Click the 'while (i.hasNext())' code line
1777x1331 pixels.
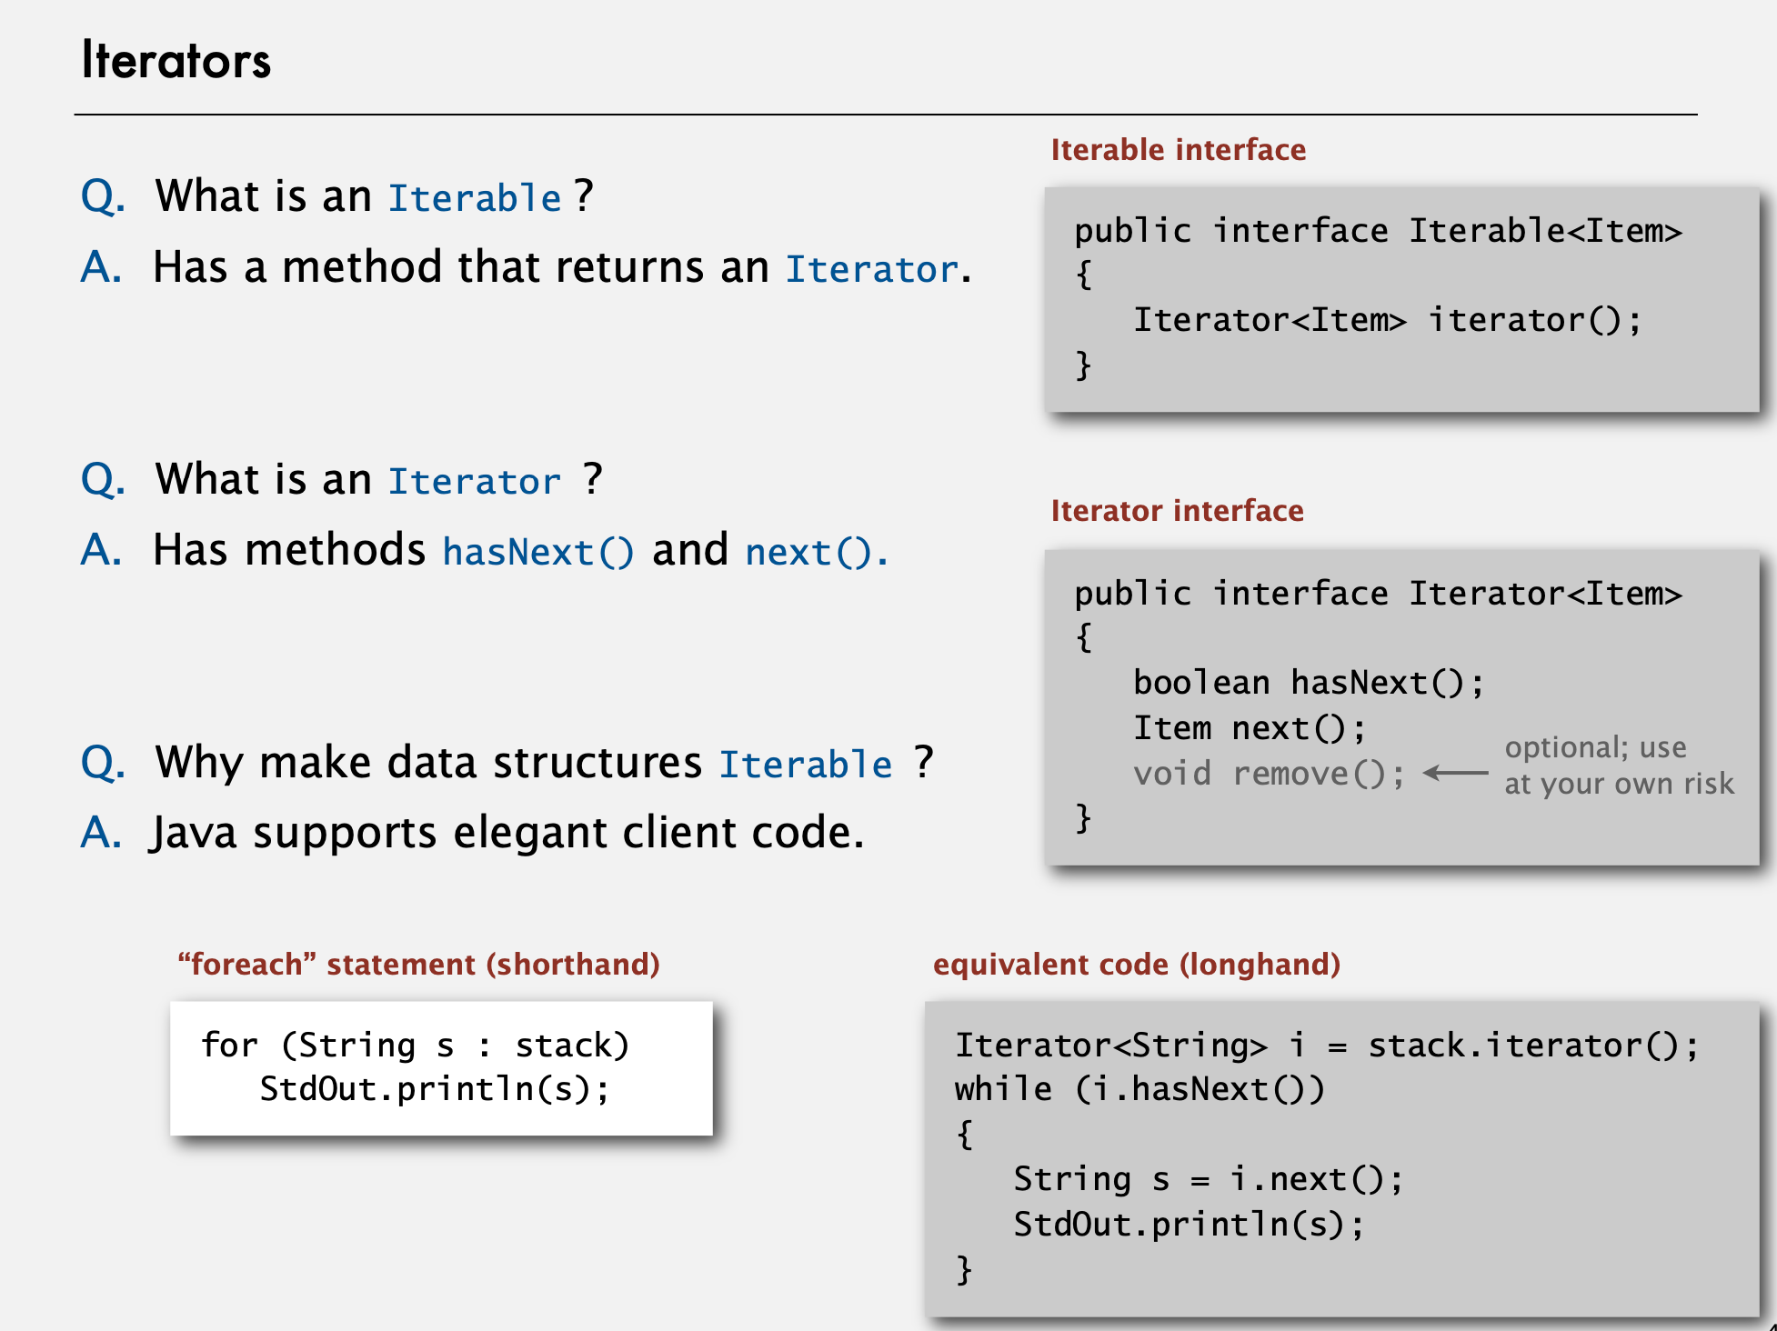[x=1139, y=1088]
